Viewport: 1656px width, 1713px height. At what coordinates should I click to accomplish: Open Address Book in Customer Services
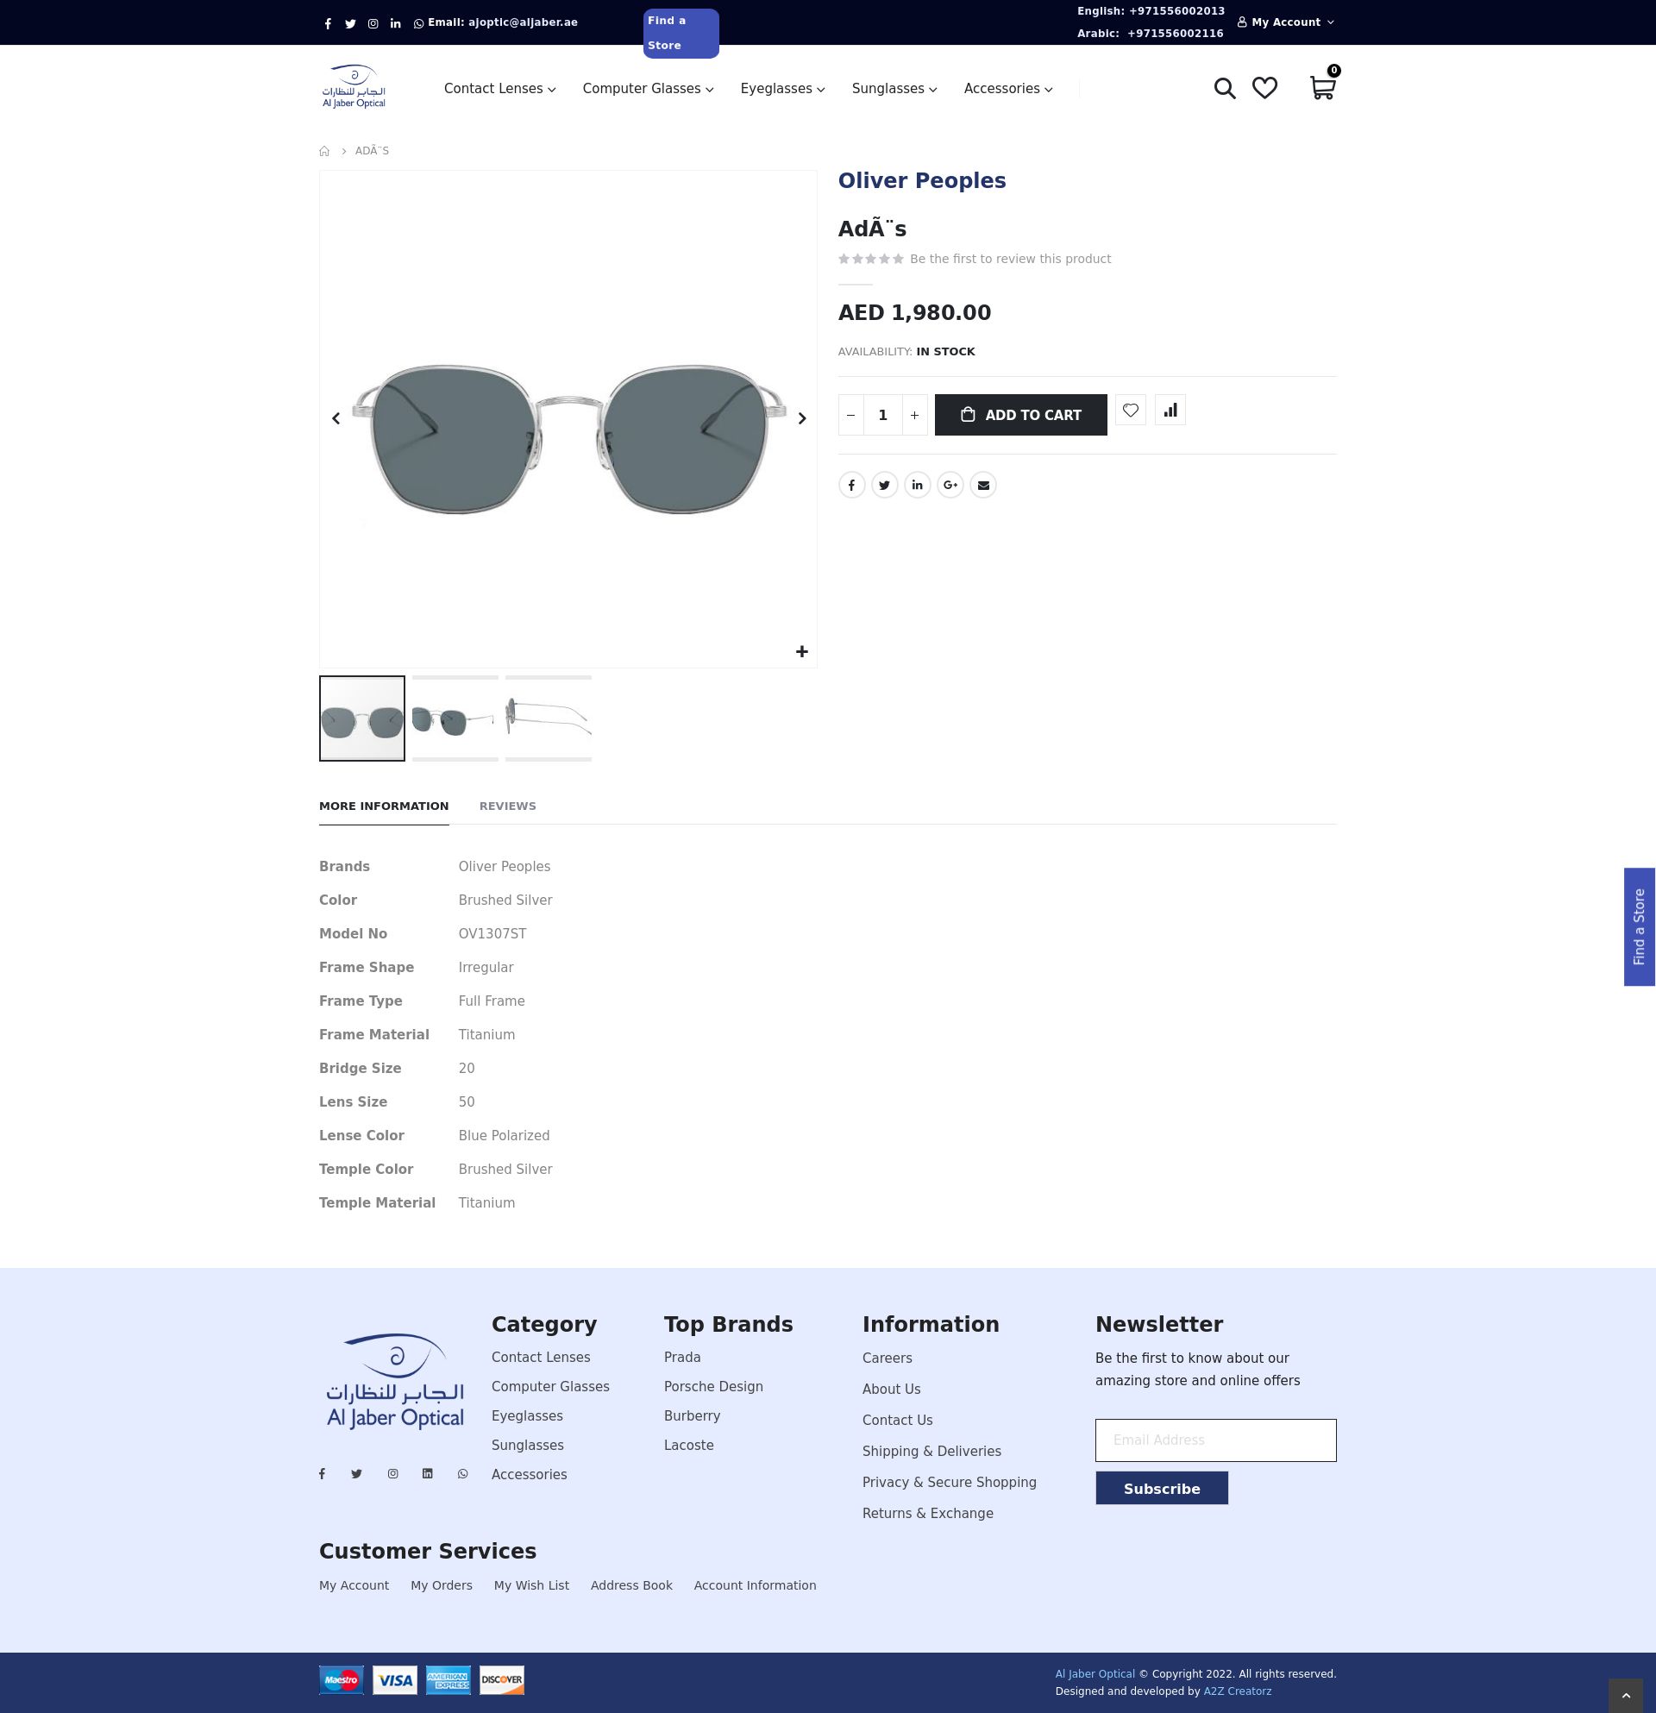(631, 1585)
